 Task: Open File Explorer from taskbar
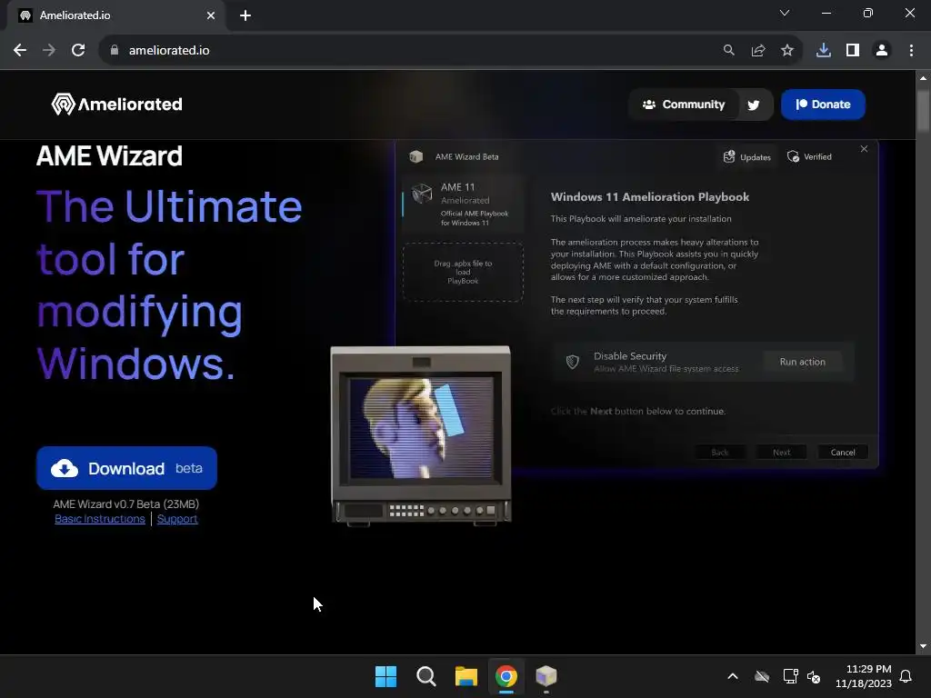pos(466,676)
